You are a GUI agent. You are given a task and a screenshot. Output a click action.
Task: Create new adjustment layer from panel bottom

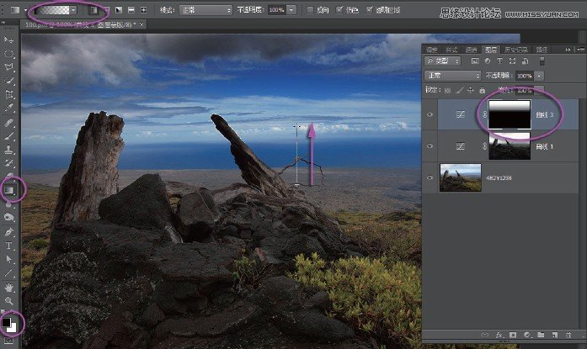tap(526, 335)
